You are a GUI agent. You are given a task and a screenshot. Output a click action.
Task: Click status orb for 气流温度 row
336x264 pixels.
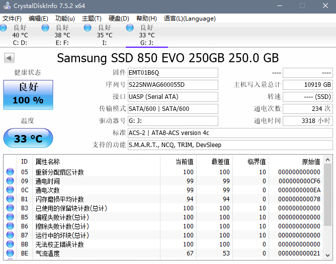click(10, 253)
